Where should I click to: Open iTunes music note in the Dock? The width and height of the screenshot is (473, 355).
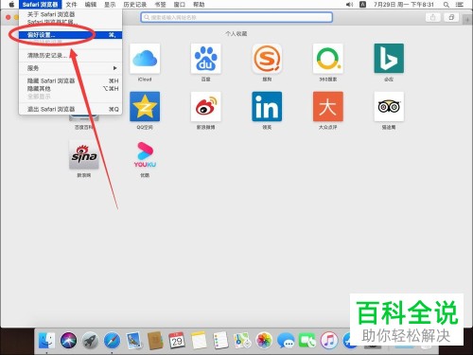tap(329, 341)
